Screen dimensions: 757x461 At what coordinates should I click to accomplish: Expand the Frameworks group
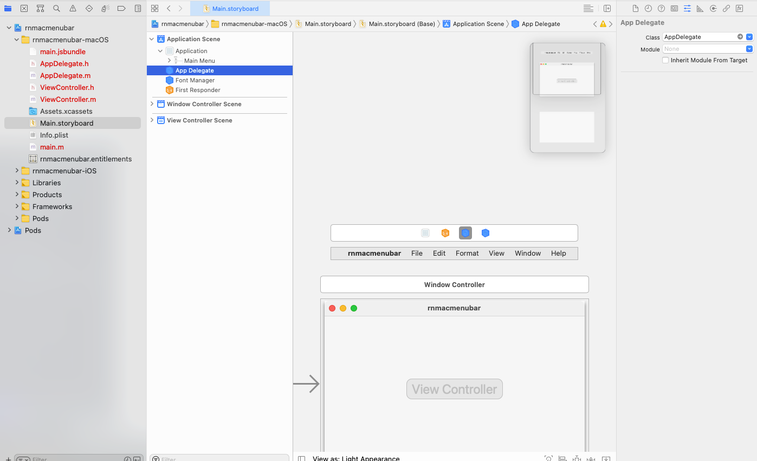click(x=17, y=206)
